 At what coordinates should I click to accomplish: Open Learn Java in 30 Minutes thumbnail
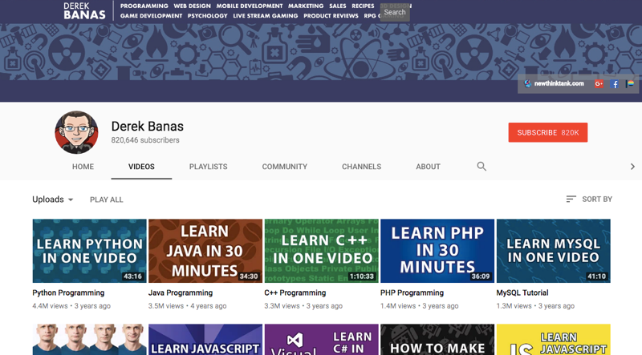pos(205,251)
